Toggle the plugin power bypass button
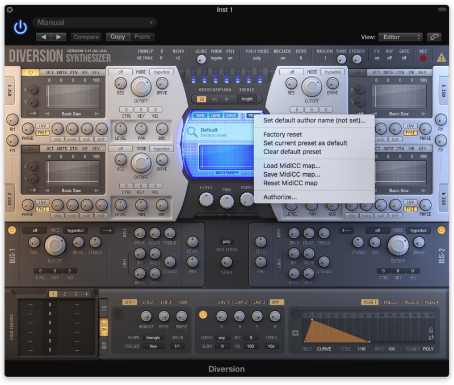This screenshot has width=454, height=385. (x=20, y=27)
